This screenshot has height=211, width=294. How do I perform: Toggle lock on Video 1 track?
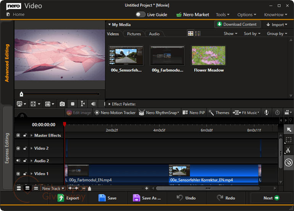click(25, 174)
